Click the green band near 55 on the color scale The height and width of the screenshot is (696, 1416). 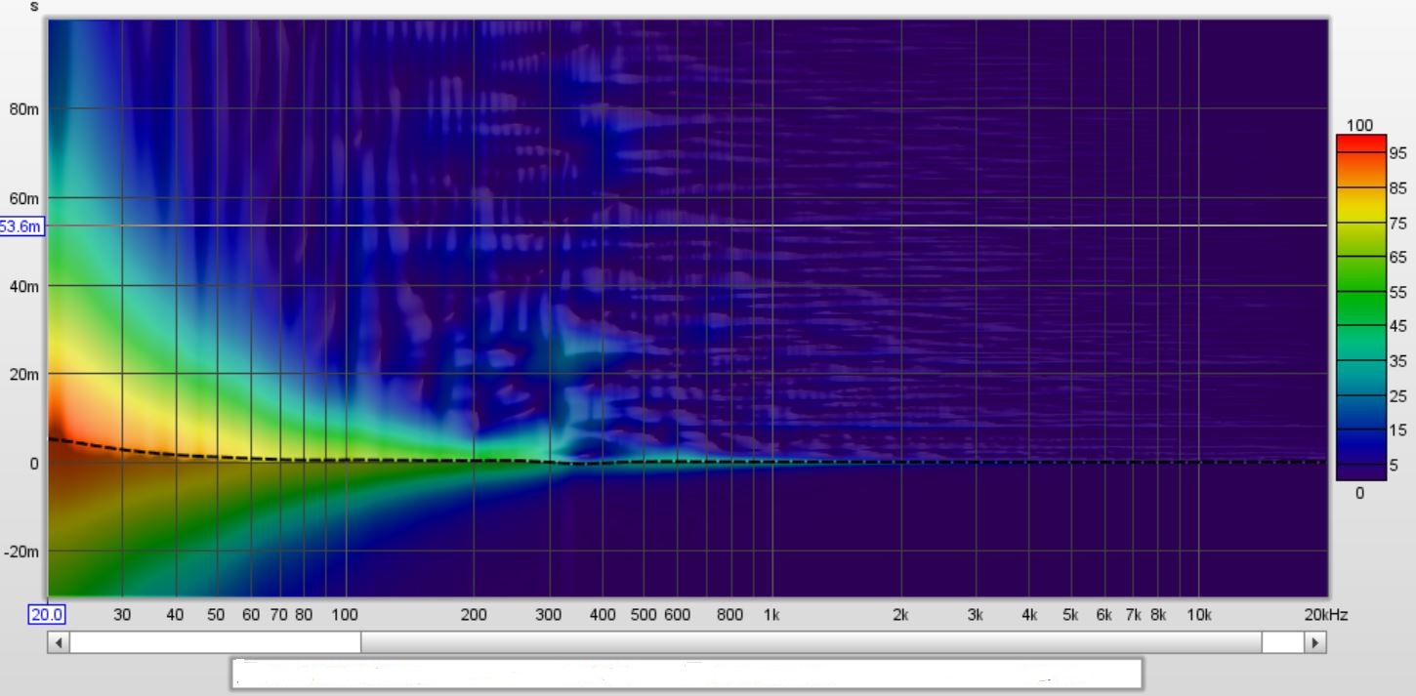click(x=1361, y=293)
